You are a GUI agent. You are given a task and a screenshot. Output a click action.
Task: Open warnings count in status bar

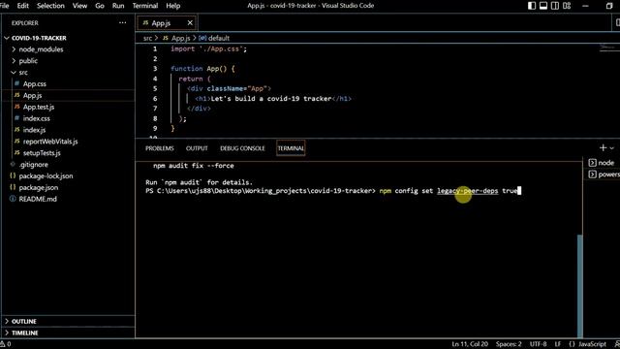click(x=6, y=344)
